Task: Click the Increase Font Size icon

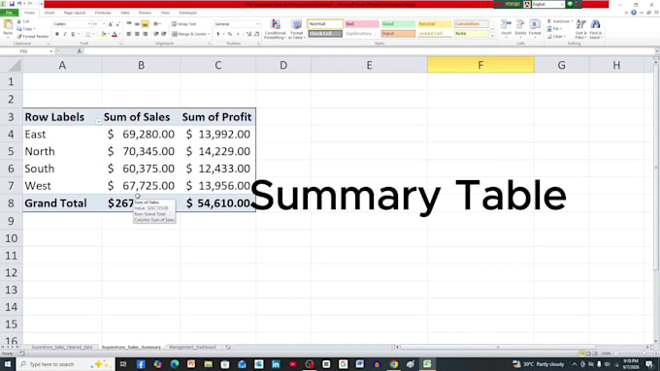Action: click(111, 24)
